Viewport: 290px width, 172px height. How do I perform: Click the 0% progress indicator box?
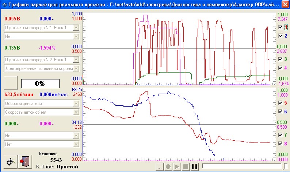[39, 83]
